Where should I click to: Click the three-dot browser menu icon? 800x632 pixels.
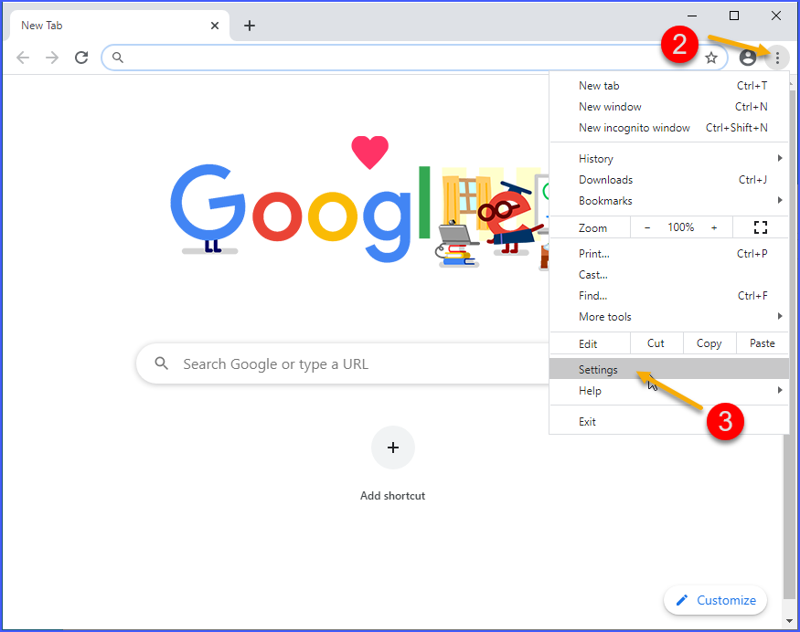click(x=777, y=57)
